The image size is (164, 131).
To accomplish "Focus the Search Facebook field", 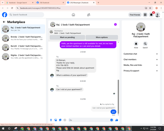I will 26,15.
